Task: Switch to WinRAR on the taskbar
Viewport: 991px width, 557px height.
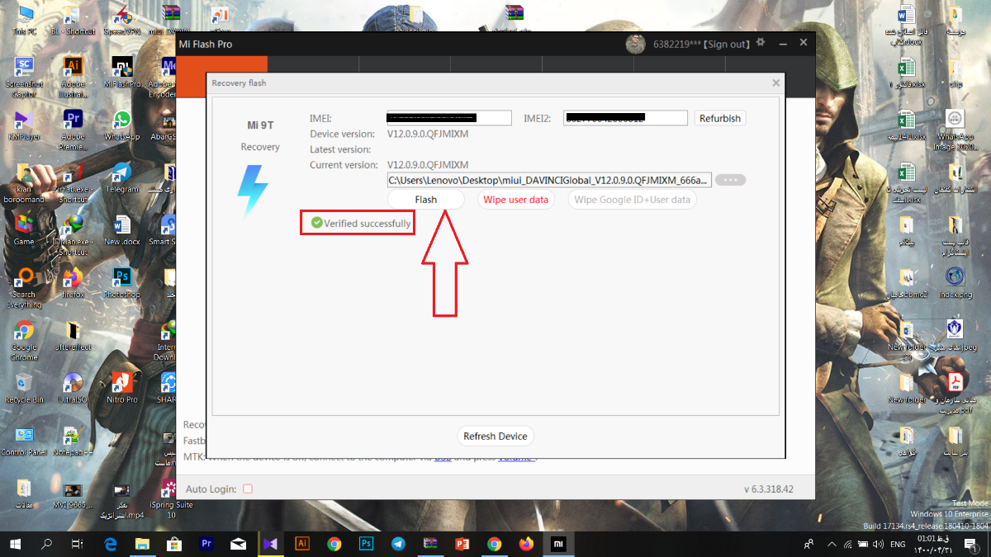Action: pos(430,544)
